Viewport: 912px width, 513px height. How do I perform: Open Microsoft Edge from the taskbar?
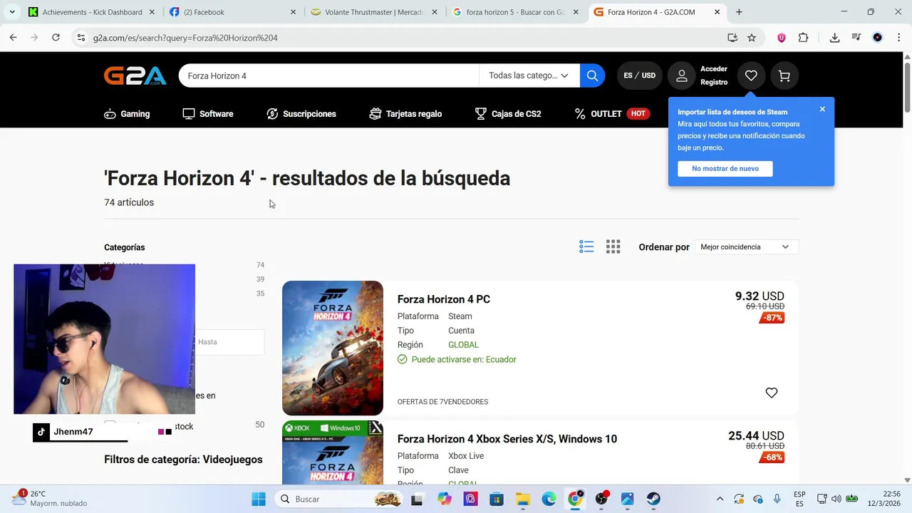click(549, 499)
